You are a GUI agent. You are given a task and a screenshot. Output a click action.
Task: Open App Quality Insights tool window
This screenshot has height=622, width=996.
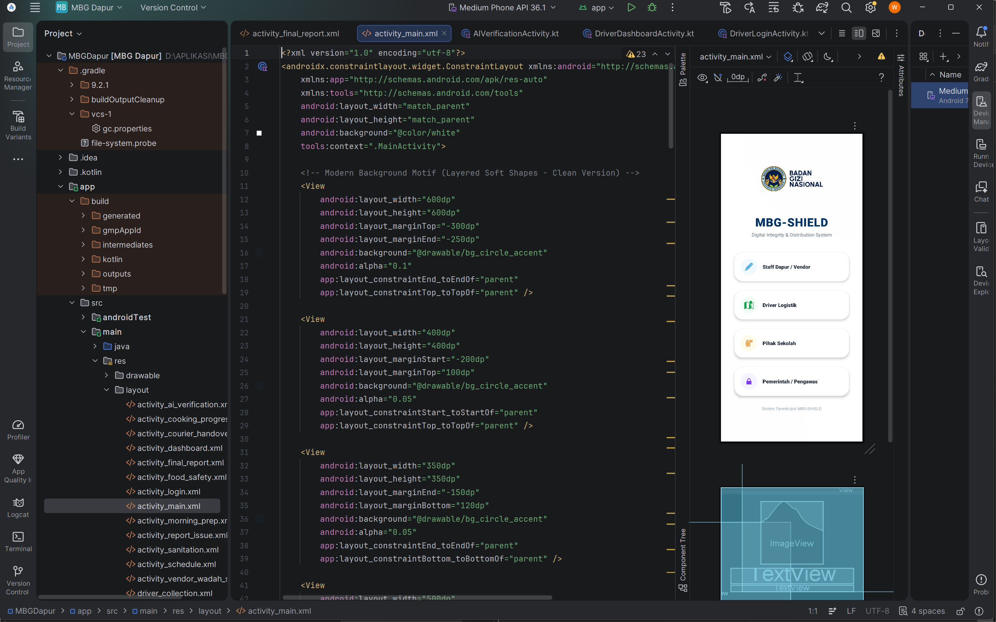tap(18, 468)
